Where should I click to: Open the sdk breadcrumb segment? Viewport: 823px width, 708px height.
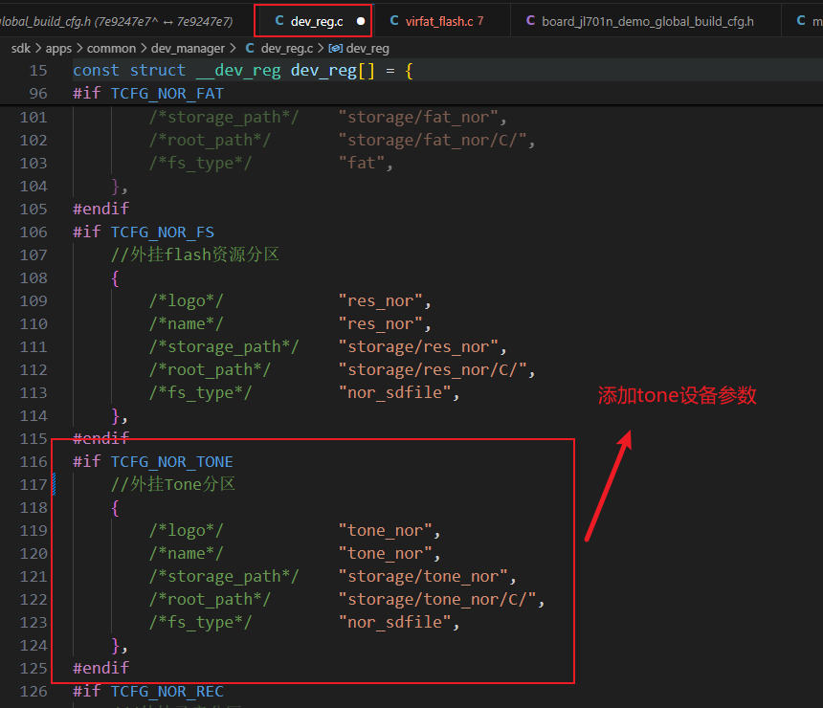(x=21, y=48)
